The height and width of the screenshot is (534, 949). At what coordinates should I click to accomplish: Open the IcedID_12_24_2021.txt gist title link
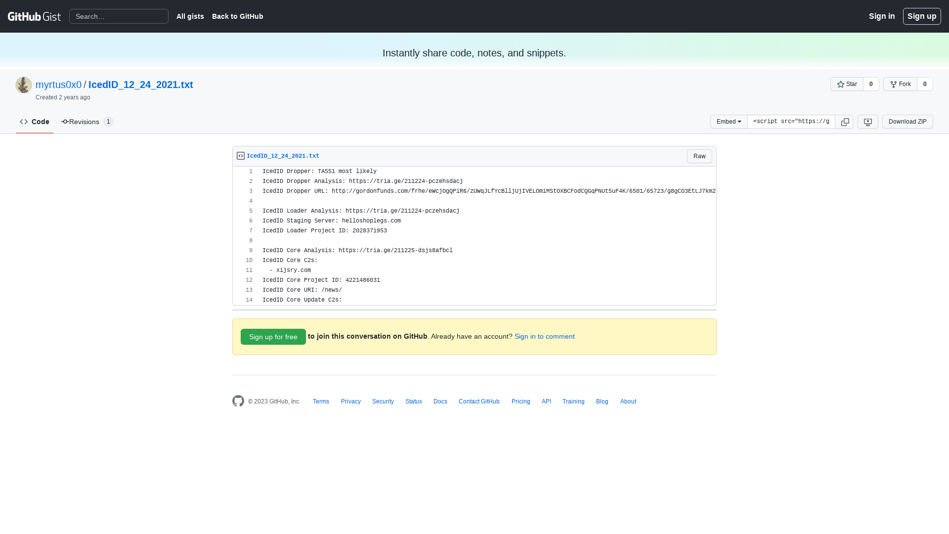(x=141, y=85)
